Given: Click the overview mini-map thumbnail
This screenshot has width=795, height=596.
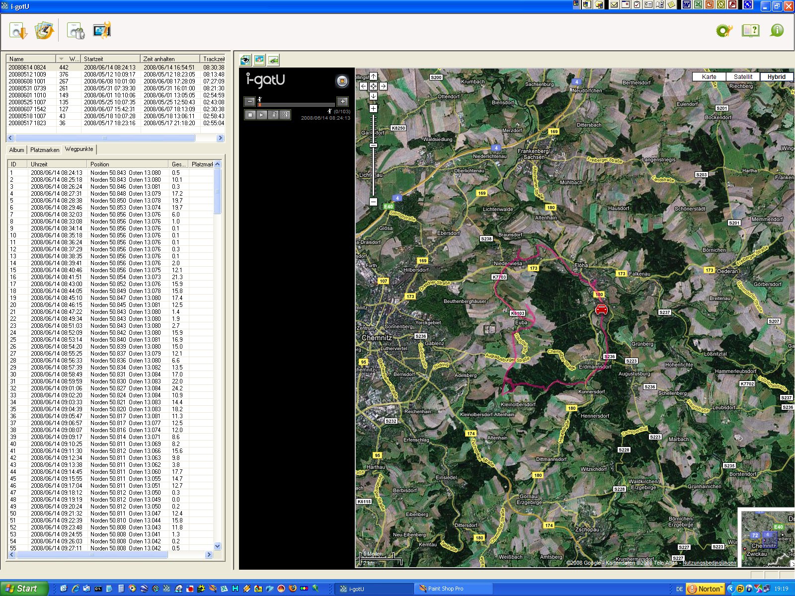Looking at the screenshot, I should click(x=768, y=538).
